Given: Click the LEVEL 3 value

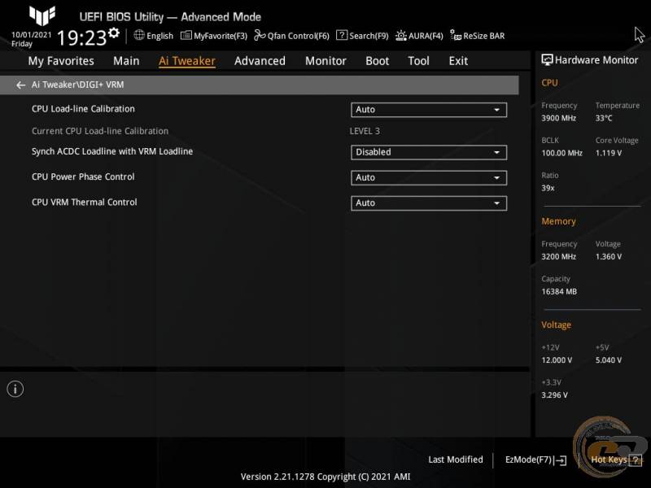Looking at the screenshot, I should [365, 131].
